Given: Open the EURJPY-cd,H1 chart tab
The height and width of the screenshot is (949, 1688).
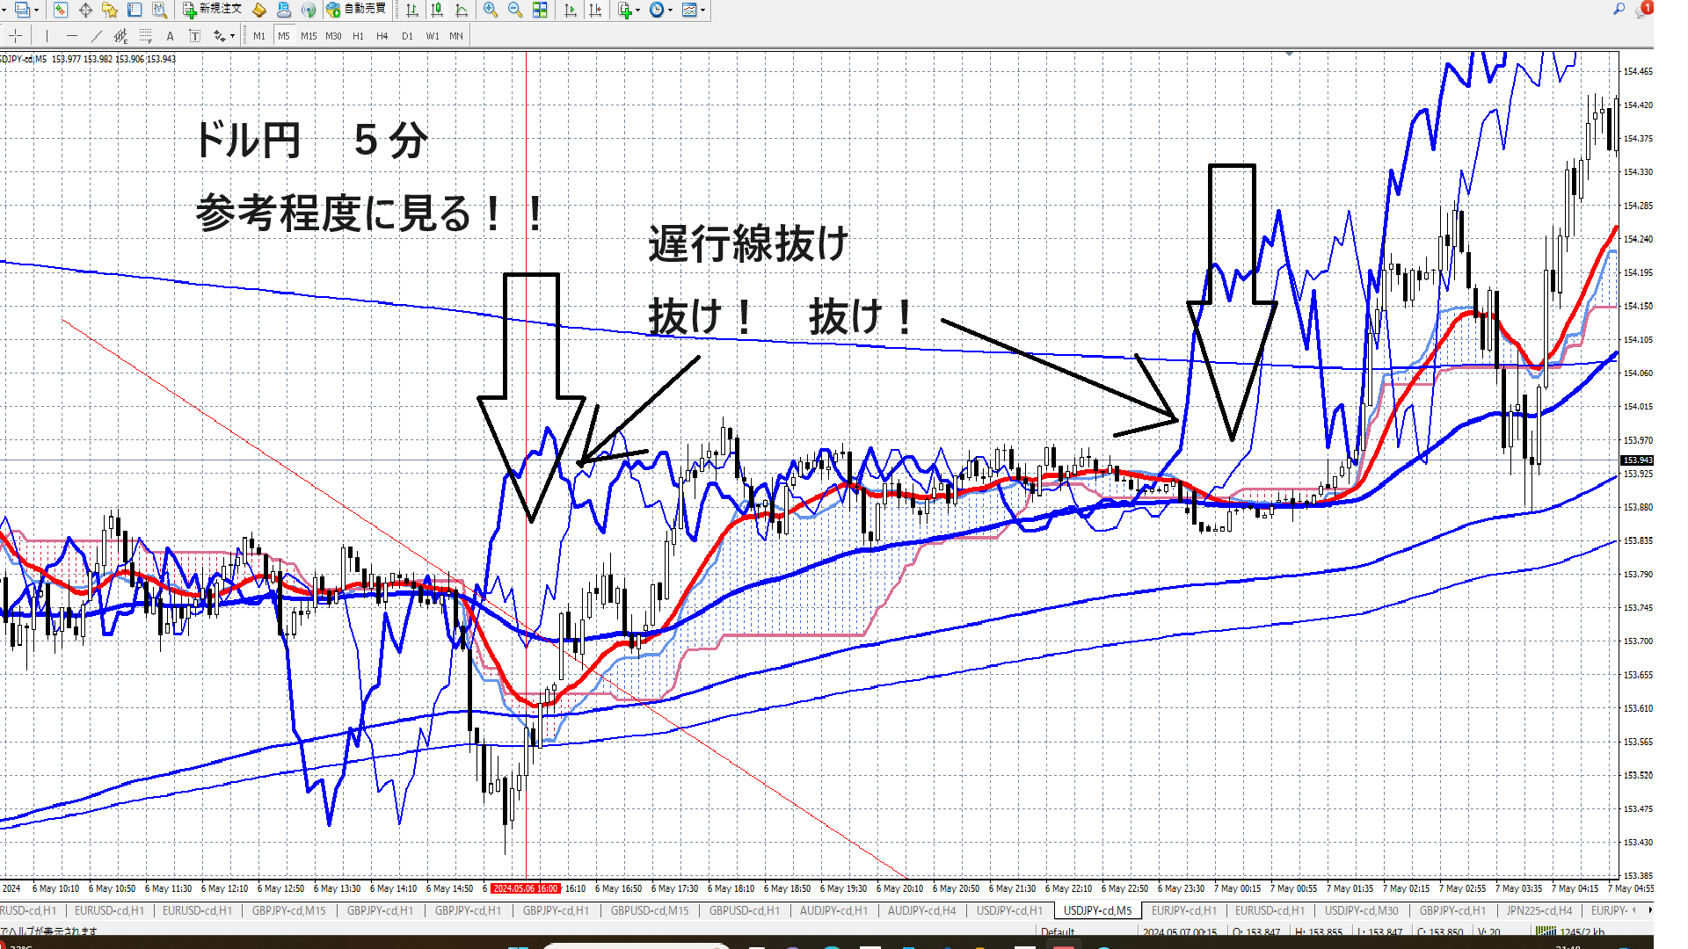Looking at the screenshot, I should point(1184,910).
